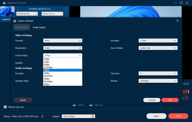
Task: Open the Zoom Mode dropdown showing Letter Box
Action: coord(158,48)
